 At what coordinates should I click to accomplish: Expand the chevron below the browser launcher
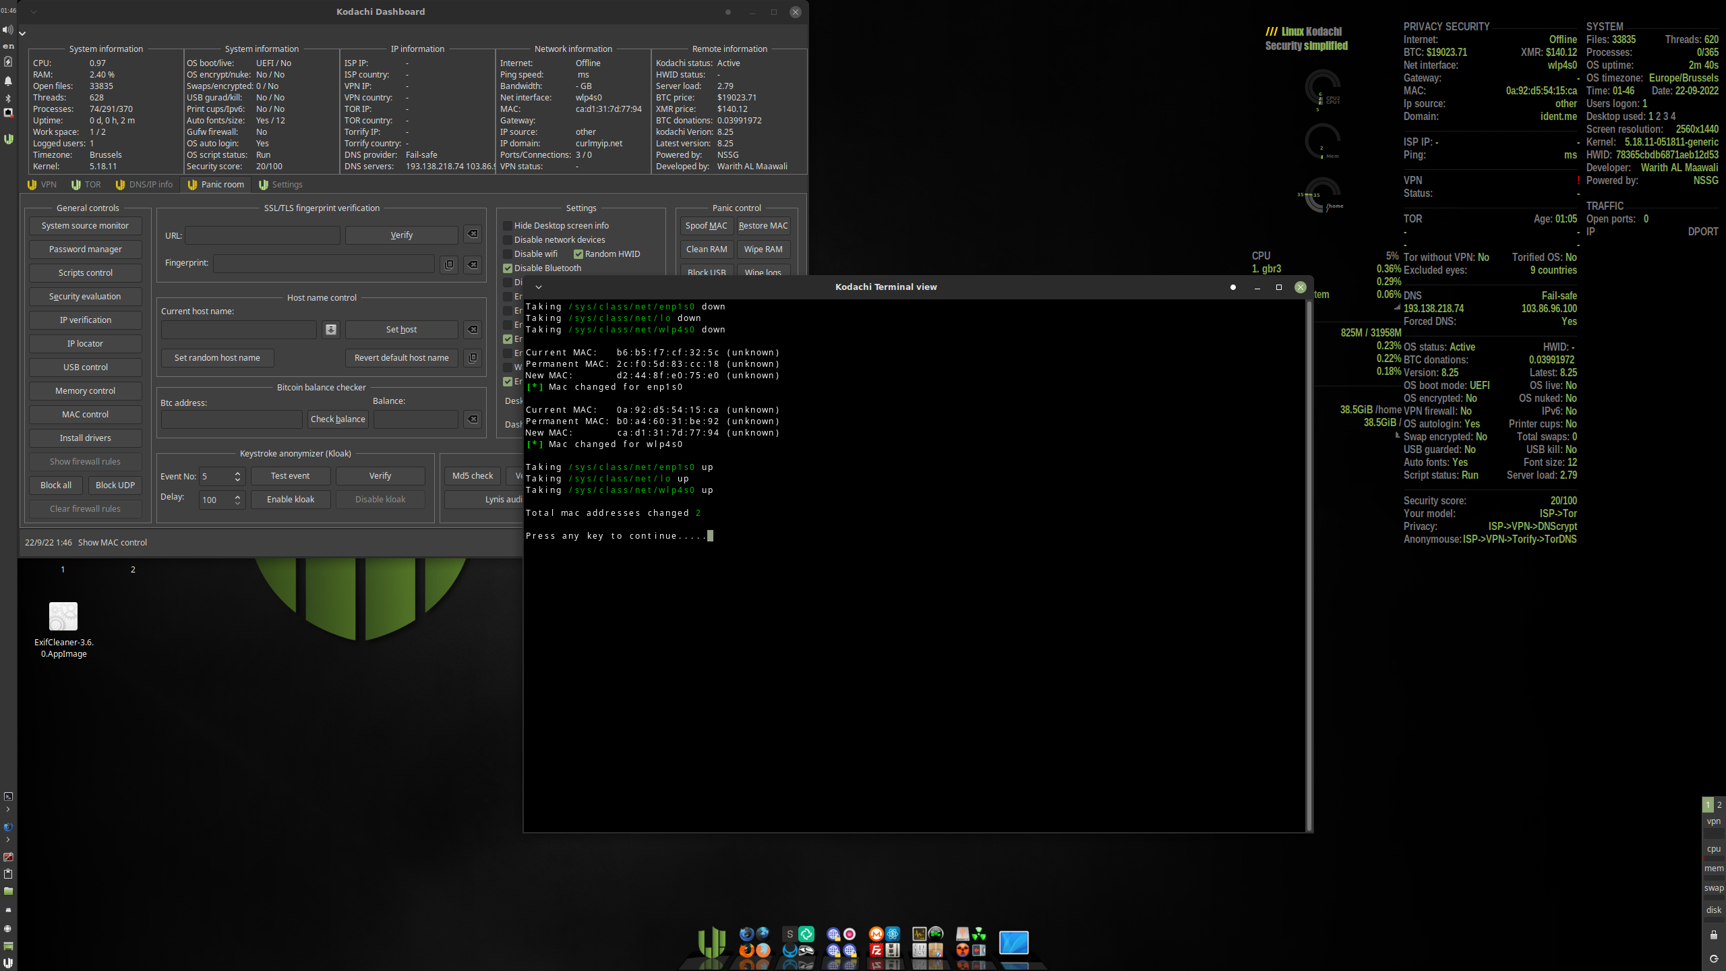(x=8, y=840)
